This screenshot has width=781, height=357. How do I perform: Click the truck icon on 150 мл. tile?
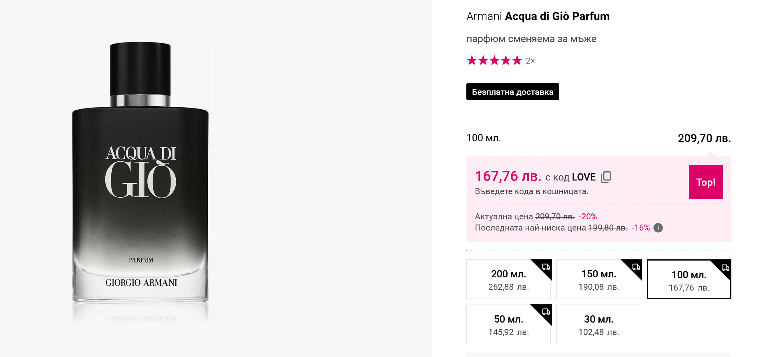coord(636,267)
